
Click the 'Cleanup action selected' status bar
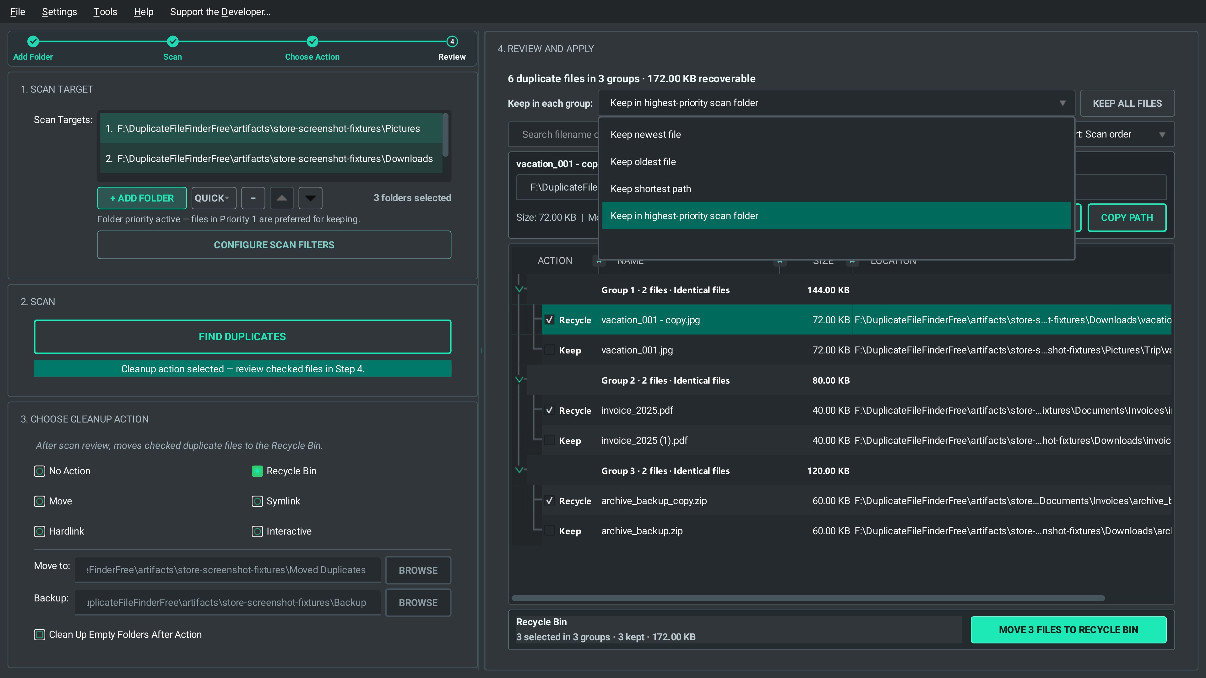242,369
